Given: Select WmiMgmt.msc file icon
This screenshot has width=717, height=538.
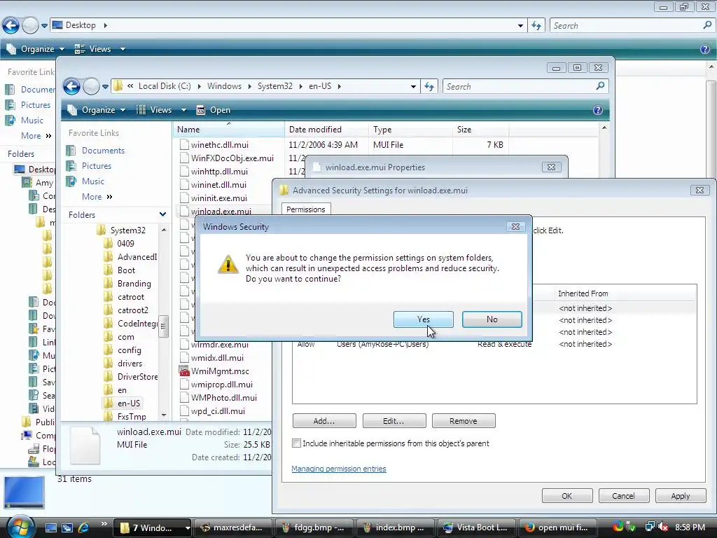Looking at the screenshot, I should [x=184, y=371].
